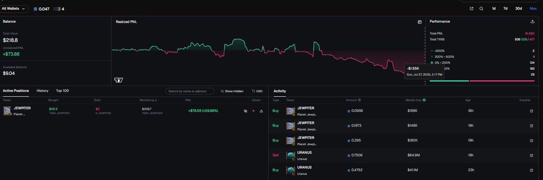Click the Sell type label in URANUS row
Viewport: 543px width, 180px height.
(x=276, y=155)
